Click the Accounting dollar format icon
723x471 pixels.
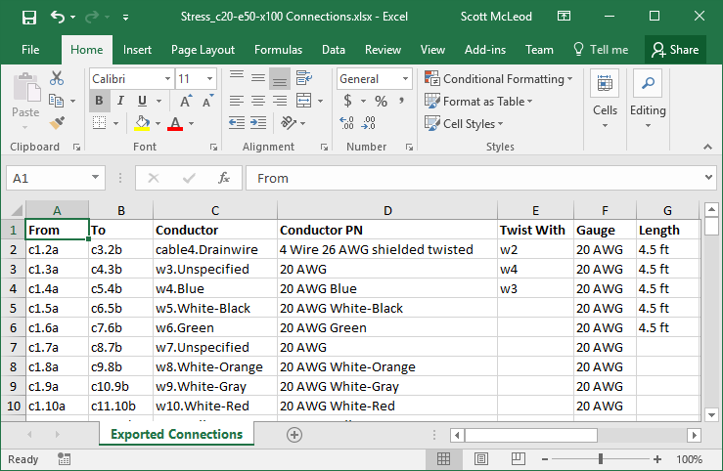(x=348, y=101)
